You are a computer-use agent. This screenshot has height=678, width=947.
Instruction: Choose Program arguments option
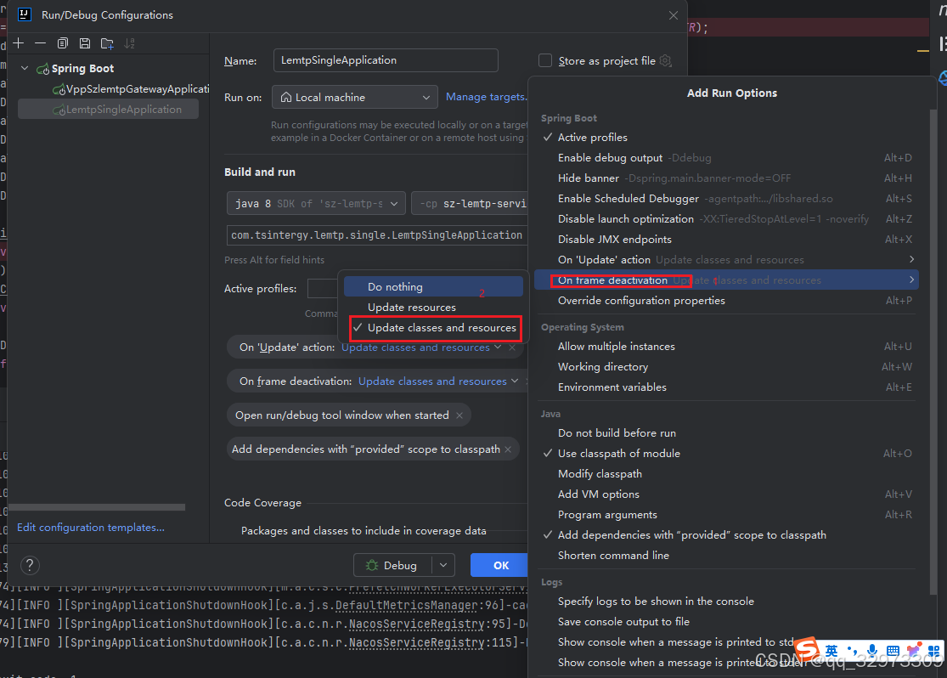coord(726,514)
